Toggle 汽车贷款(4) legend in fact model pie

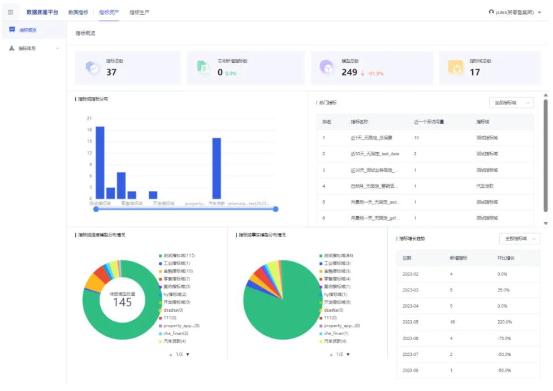tap(335, 341)
